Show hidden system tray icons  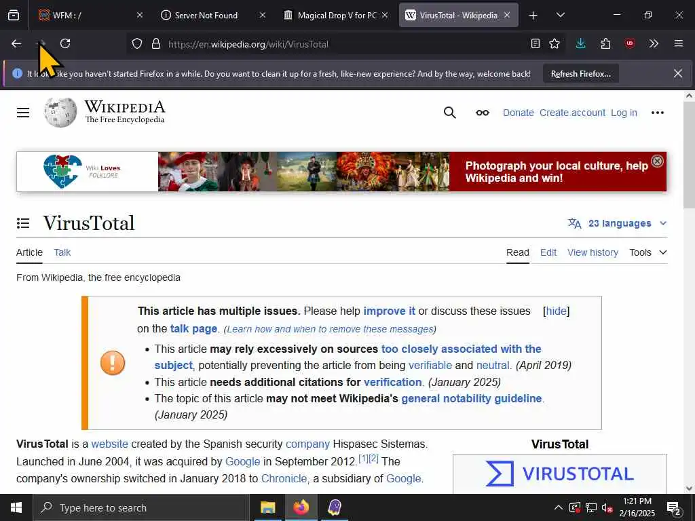pos(559,507)
